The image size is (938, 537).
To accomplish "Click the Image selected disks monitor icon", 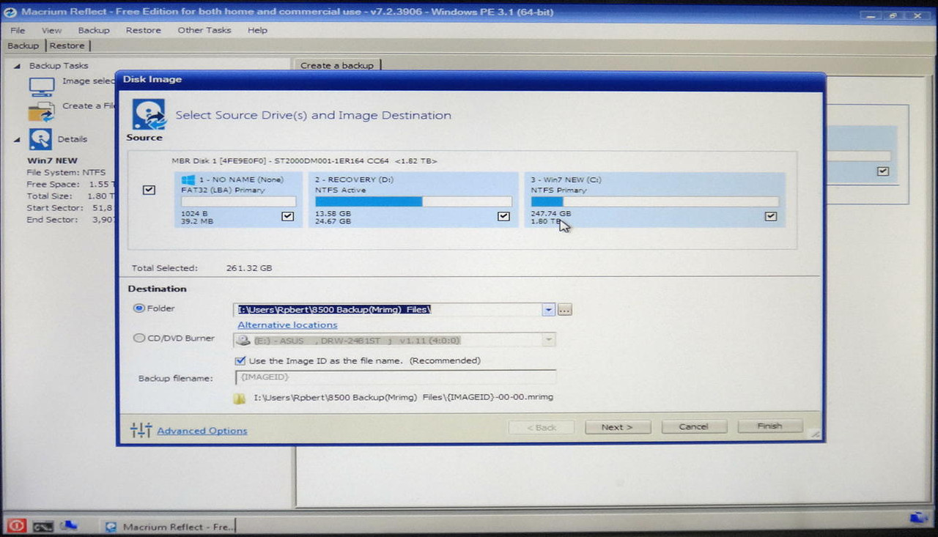I will click(42, 86).
